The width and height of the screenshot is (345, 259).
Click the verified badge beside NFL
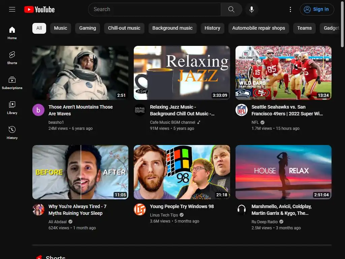pos(262,122)
